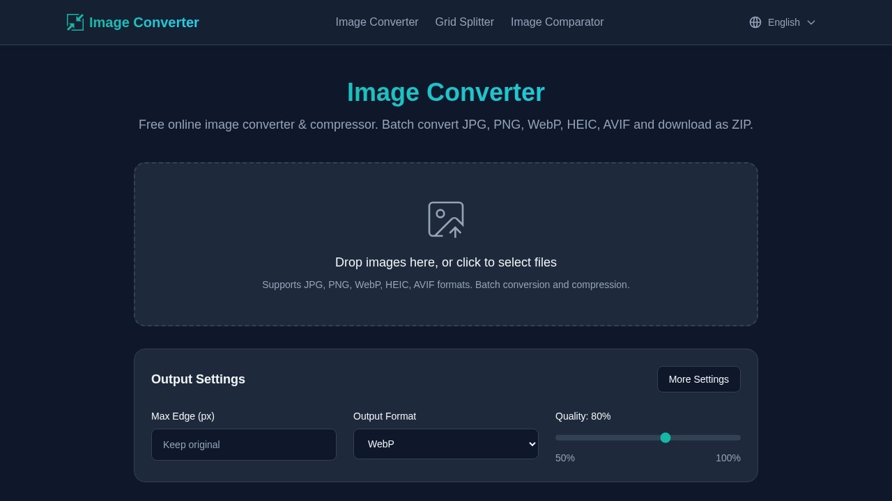892x501 pixels.
Task: Click the Output Settings heading
Action: [198, 379]
